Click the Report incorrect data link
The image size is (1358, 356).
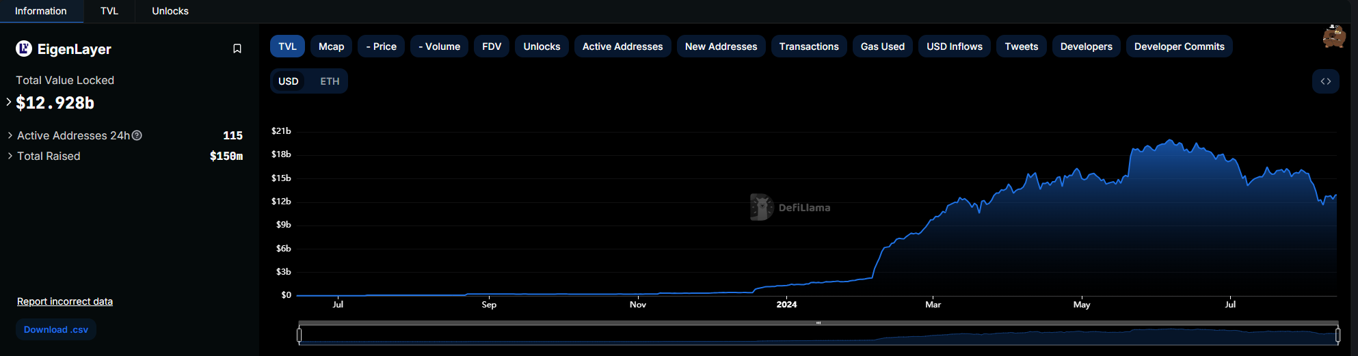65,301
